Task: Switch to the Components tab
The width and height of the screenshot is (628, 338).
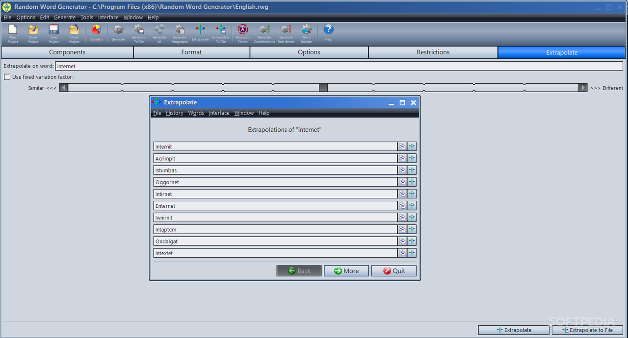Action: 67,52
